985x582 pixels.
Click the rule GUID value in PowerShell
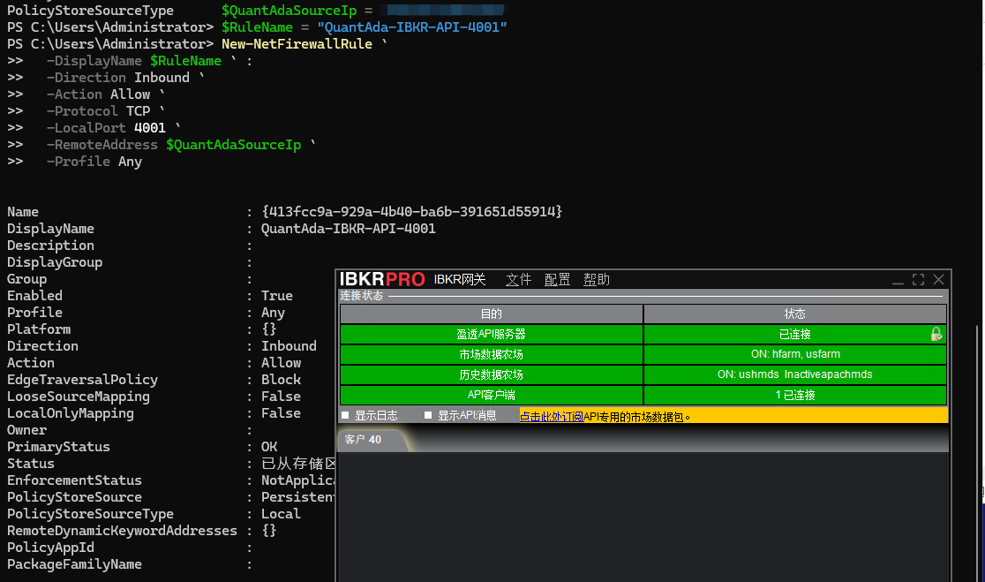click(411, 212)
